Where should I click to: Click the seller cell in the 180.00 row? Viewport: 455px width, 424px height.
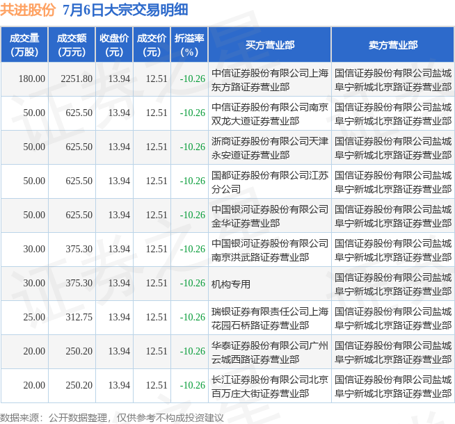pyautogui.click(x=393, y=80)
